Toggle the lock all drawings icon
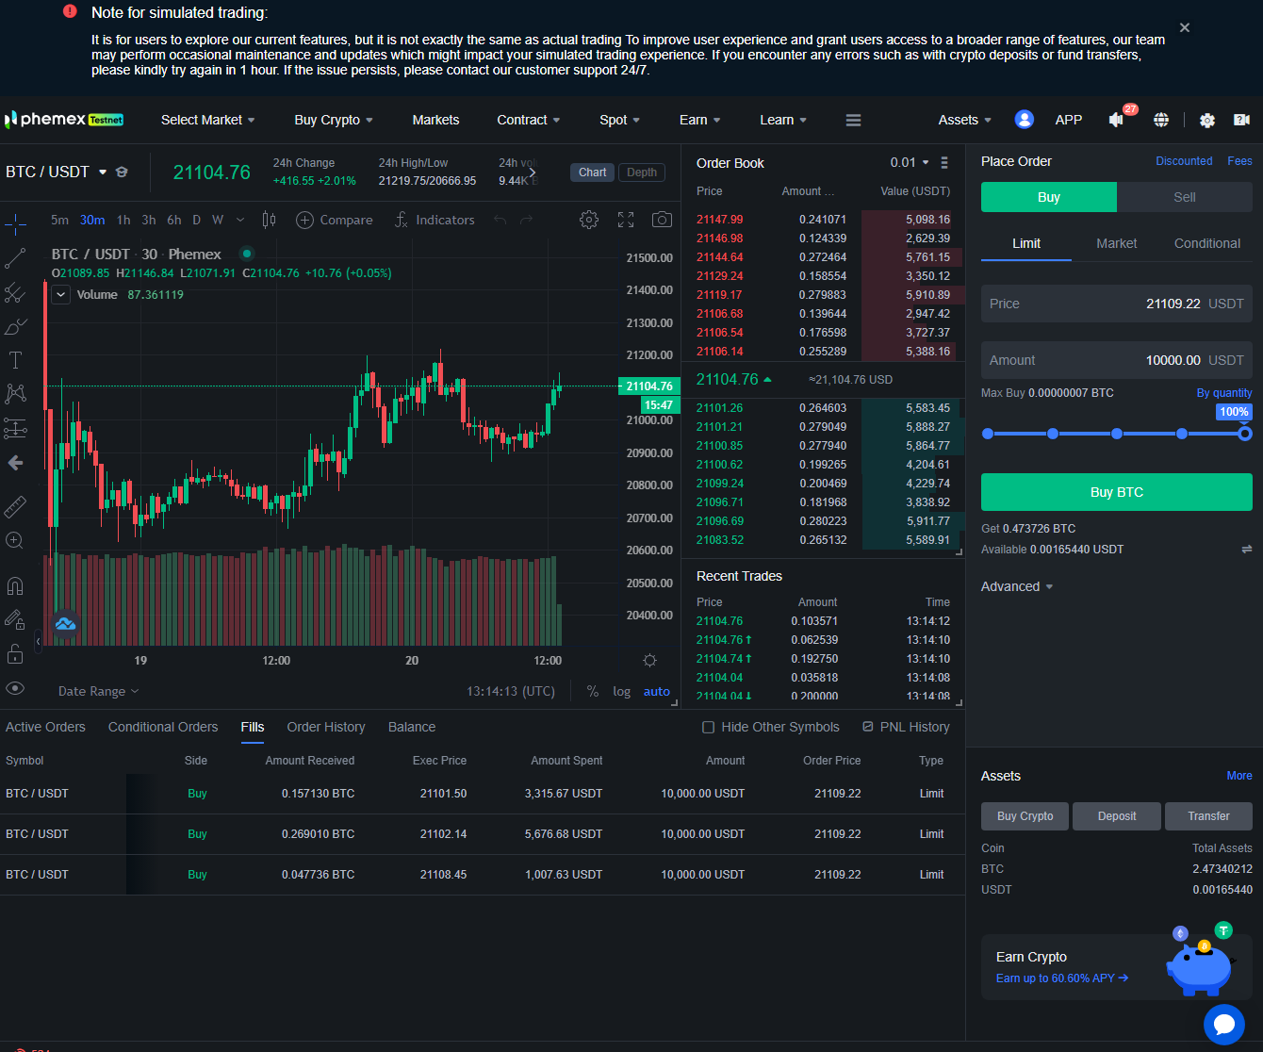The height and width of the screenshot is (1052, 1263). coord(15,653)
